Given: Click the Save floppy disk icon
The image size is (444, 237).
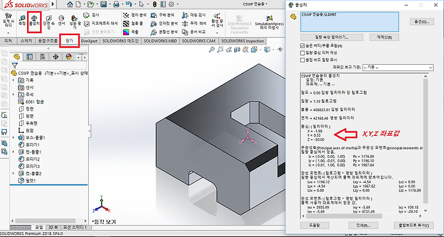Looking at the screenshot, I should [x=104, y=4].
